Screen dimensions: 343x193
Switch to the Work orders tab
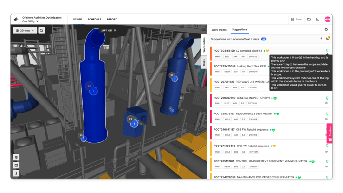coord(219,30)
